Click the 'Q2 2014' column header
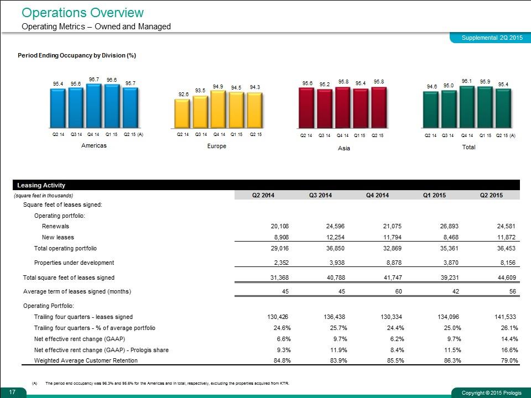531x398 pixels. [x=263, y=195]
